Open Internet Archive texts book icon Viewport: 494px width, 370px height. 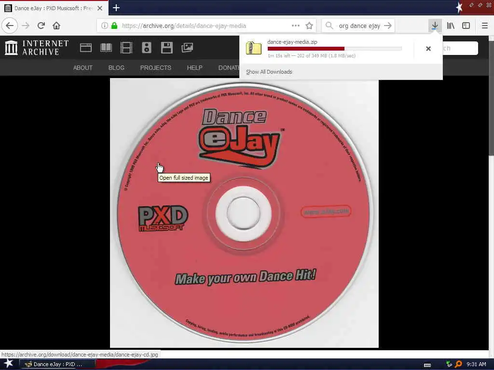(106, 48)
